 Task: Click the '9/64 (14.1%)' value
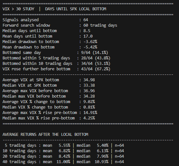(x=95, y=53)
